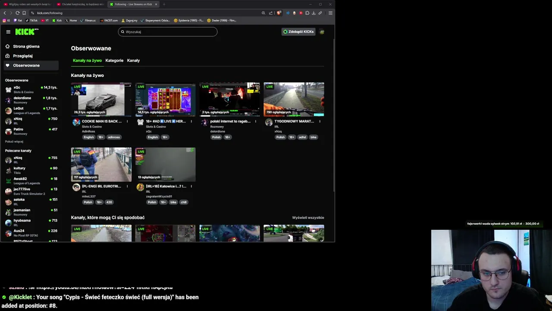
Task: Open the user avatar menu near Zdobądź KICKs
Action: [x=322, y=32]
